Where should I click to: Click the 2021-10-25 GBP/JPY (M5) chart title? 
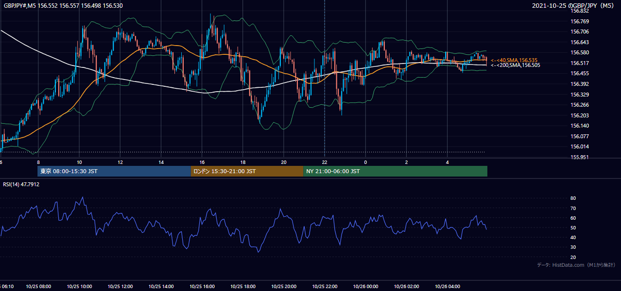573,6
